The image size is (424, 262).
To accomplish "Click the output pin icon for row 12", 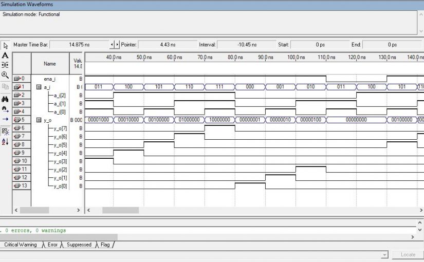I will (x=17, y=177).
